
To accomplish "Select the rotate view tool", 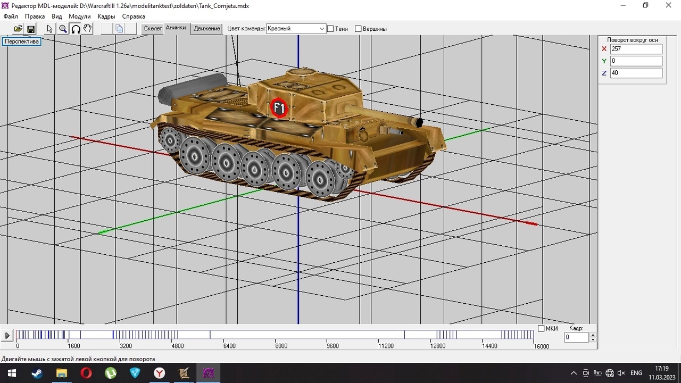I will 76,29.
